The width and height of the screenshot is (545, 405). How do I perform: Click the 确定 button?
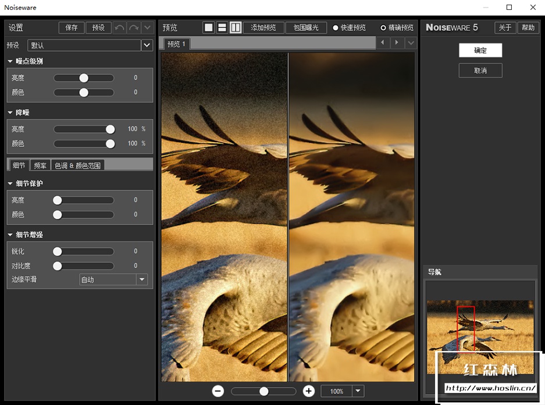click(x=480, y=50)
